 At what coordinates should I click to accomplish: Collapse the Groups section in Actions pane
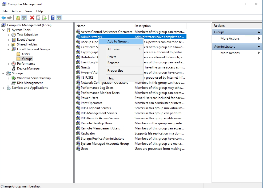click(259, 32)
